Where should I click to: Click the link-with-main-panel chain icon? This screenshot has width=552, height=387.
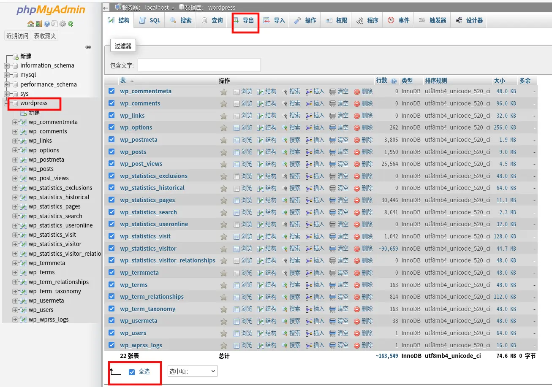pyautogui.click(x=88, y=47)
